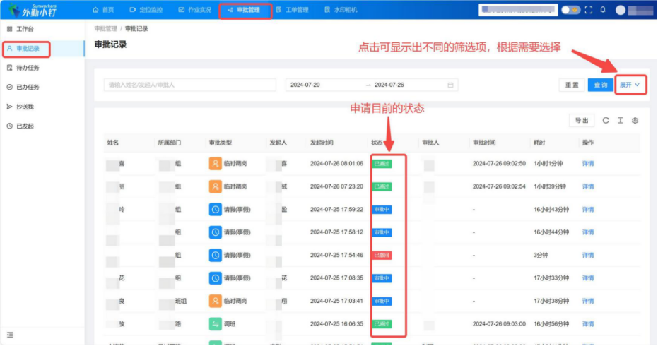Viewport: 658px width, 346px height.
Task: Click 审批管理 breadcrumb link
Action: (105, 29)
